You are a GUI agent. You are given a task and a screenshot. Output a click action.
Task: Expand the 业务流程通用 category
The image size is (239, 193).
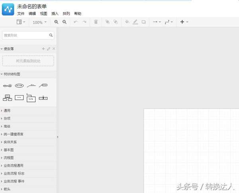pos(28,166)
